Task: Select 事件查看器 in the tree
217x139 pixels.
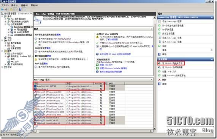Action: (16, 43)
